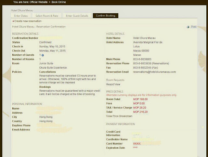Screen dimensions: 208x157
Task: Click the reservations@hotelokuramacau.com email
Action: click(154, 72)
